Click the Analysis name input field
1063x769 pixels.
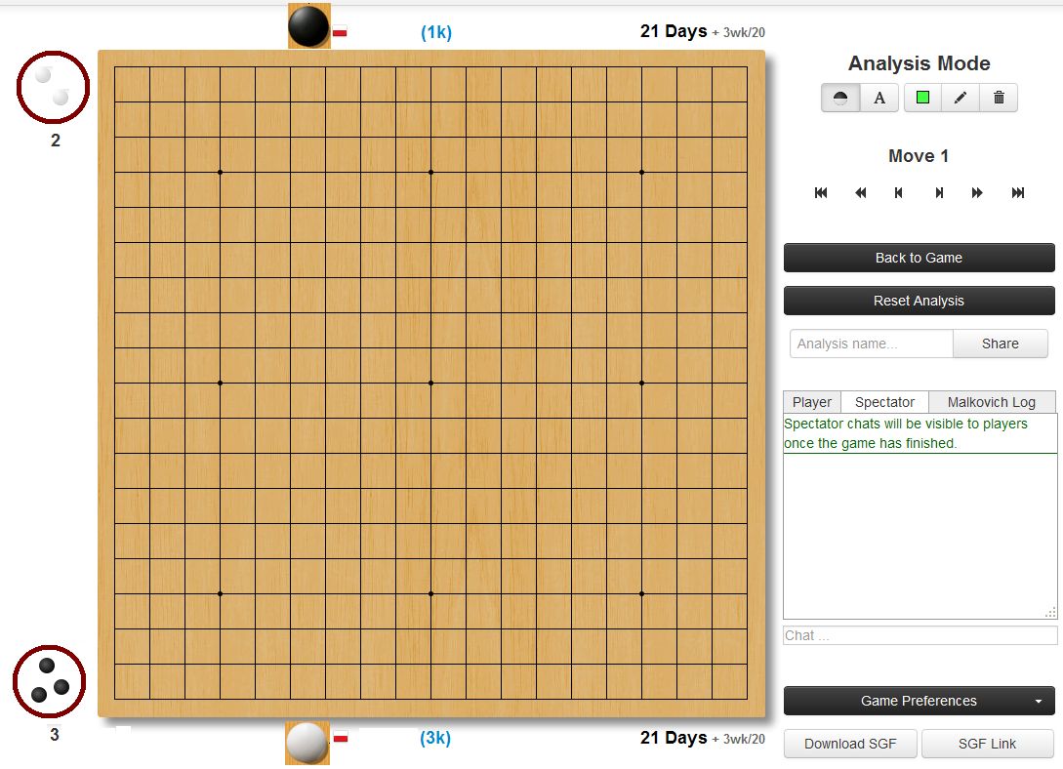point(871,344)
